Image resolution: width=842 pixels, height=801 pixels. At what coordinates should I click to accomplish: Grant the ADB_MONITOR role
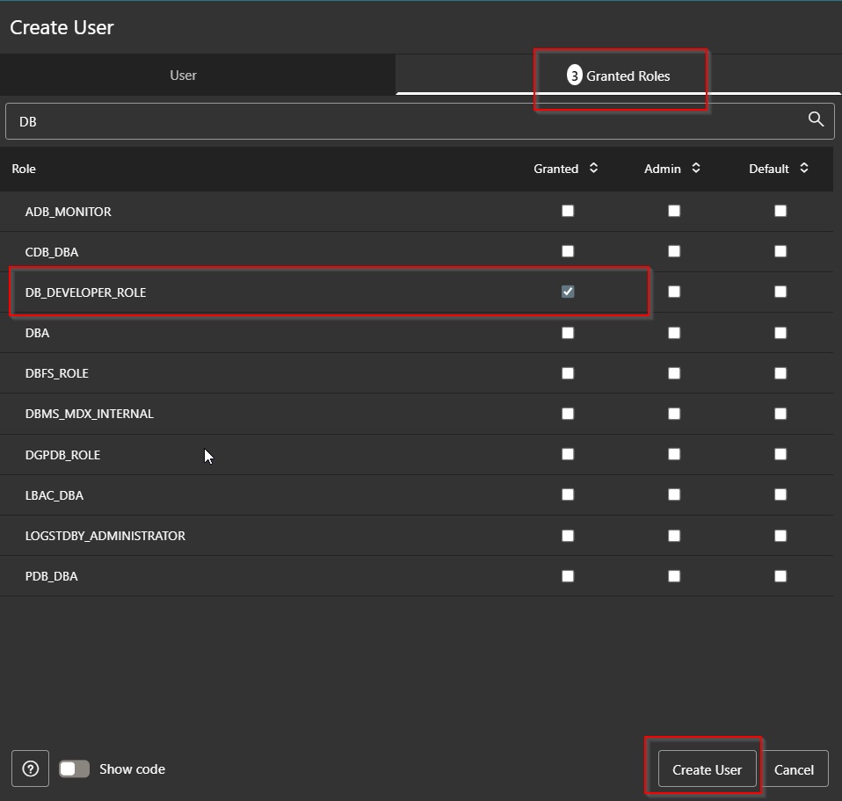coord(567,211)
